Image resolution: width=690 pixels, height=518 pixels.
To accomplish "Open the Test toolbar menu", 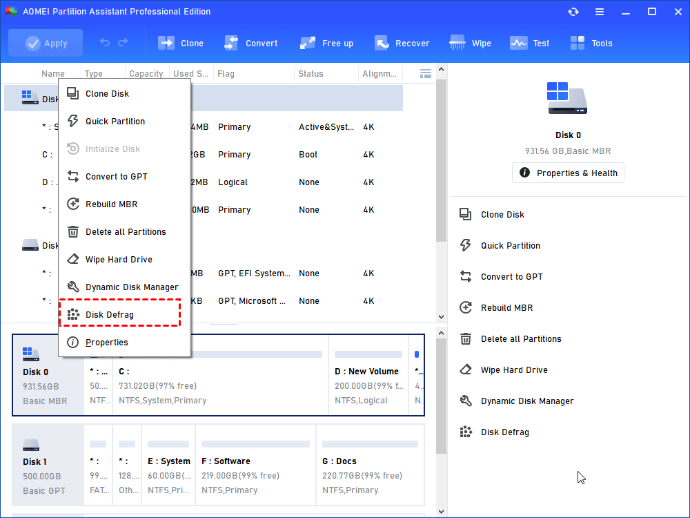I will pyautogui.click(x=530, y=43).
